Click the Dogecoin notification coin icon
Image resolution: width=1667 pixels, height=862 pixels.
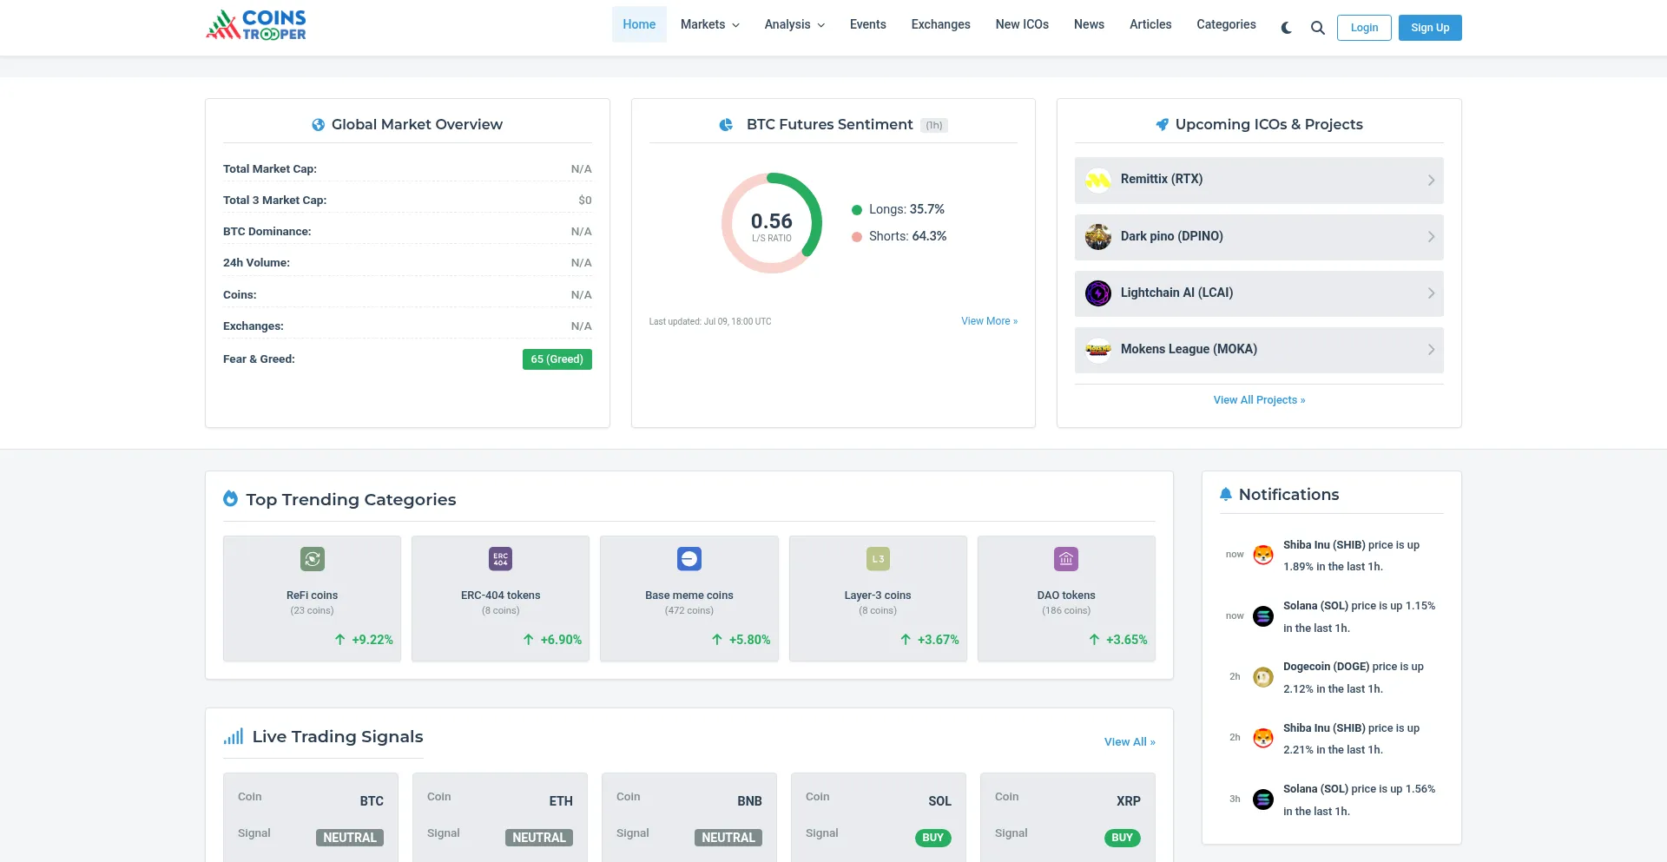pyautogui.click(x=1263, y=677)
